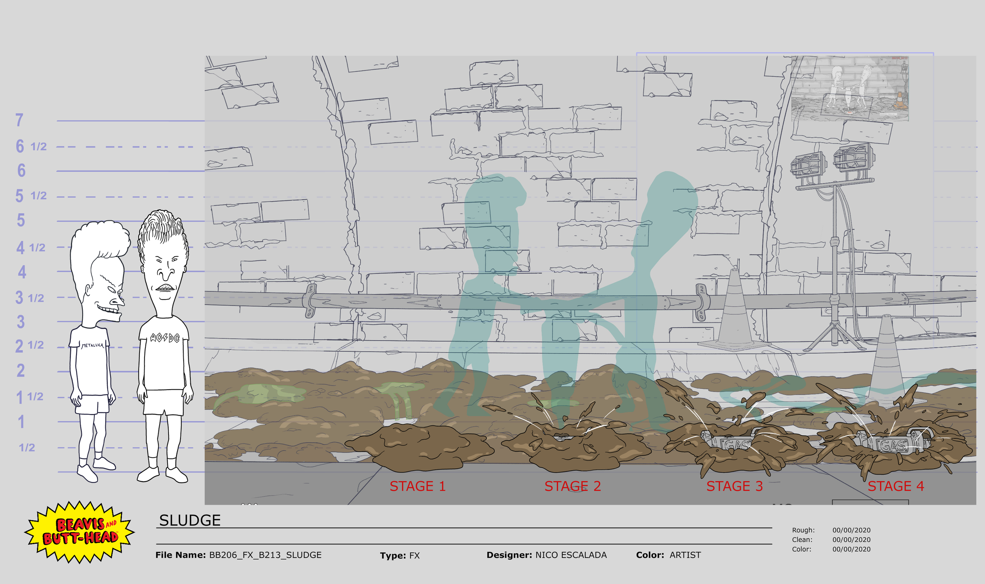This screenshot has height=584, width=985.
Task: Click the STAGE 4 red label
Action: [x=896, y=486]
